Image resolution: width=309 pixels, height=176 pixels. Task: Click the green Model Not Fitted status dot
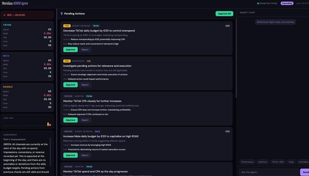(258, 3)
